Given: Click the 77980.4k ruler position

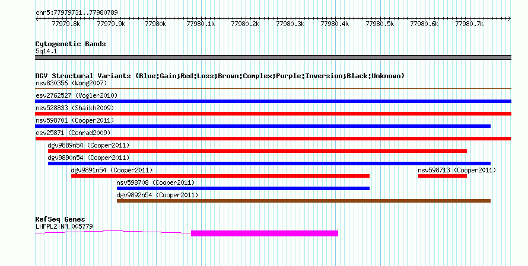Looking at the screenshot, I should click(x=335, y=24).
